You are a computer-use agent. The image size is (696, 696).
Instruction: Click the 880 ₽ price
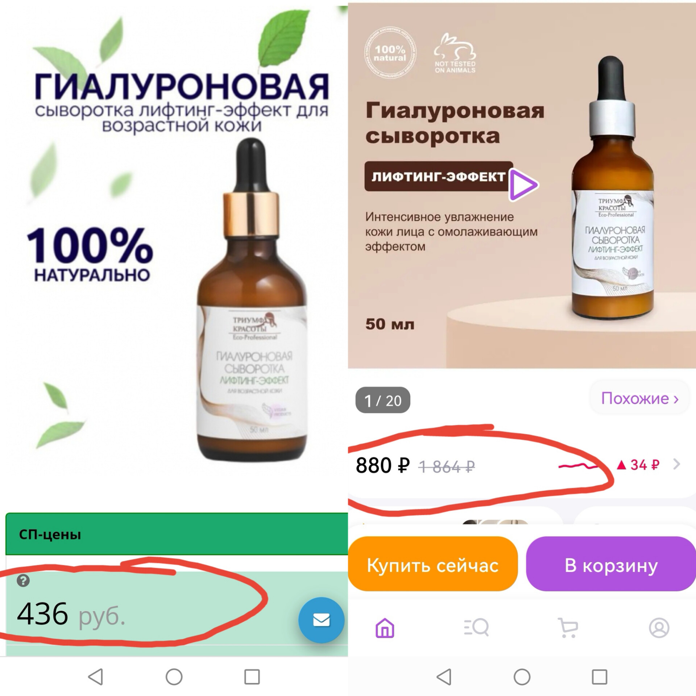(383, 465)
